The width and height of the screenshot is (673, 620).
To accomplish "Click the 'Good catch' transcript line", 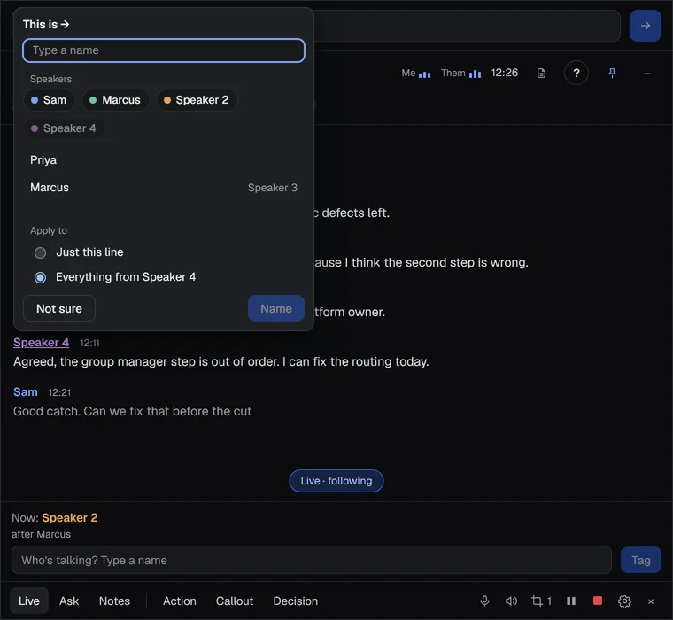I will coord(132,411).
